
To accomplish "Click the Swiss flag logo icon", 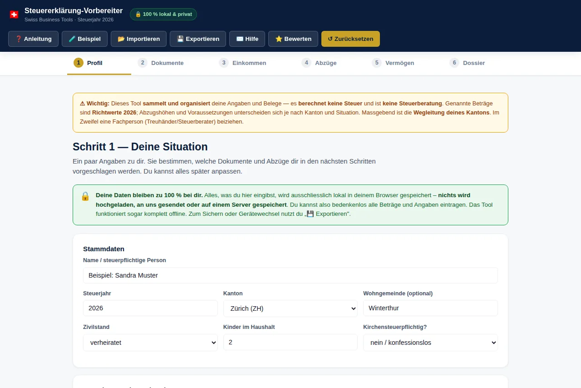I will (x=14, y=15).
